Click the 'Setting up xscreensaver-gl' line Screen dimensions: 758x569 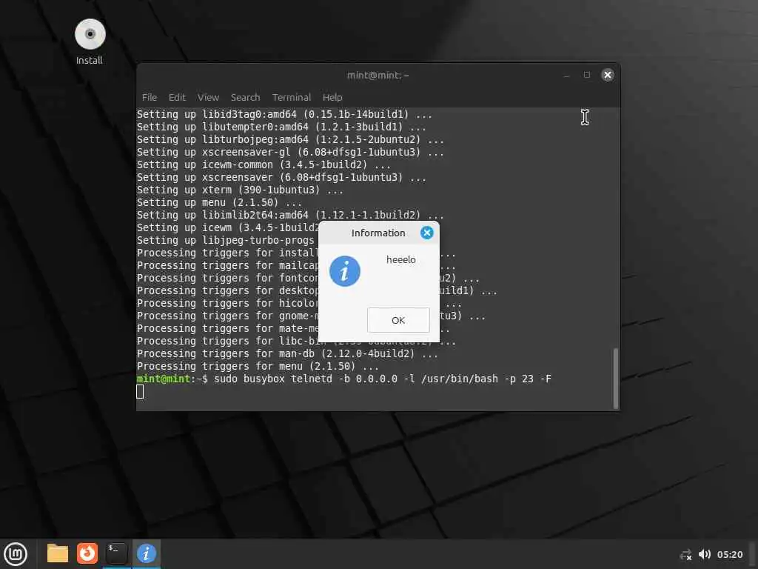290,152
